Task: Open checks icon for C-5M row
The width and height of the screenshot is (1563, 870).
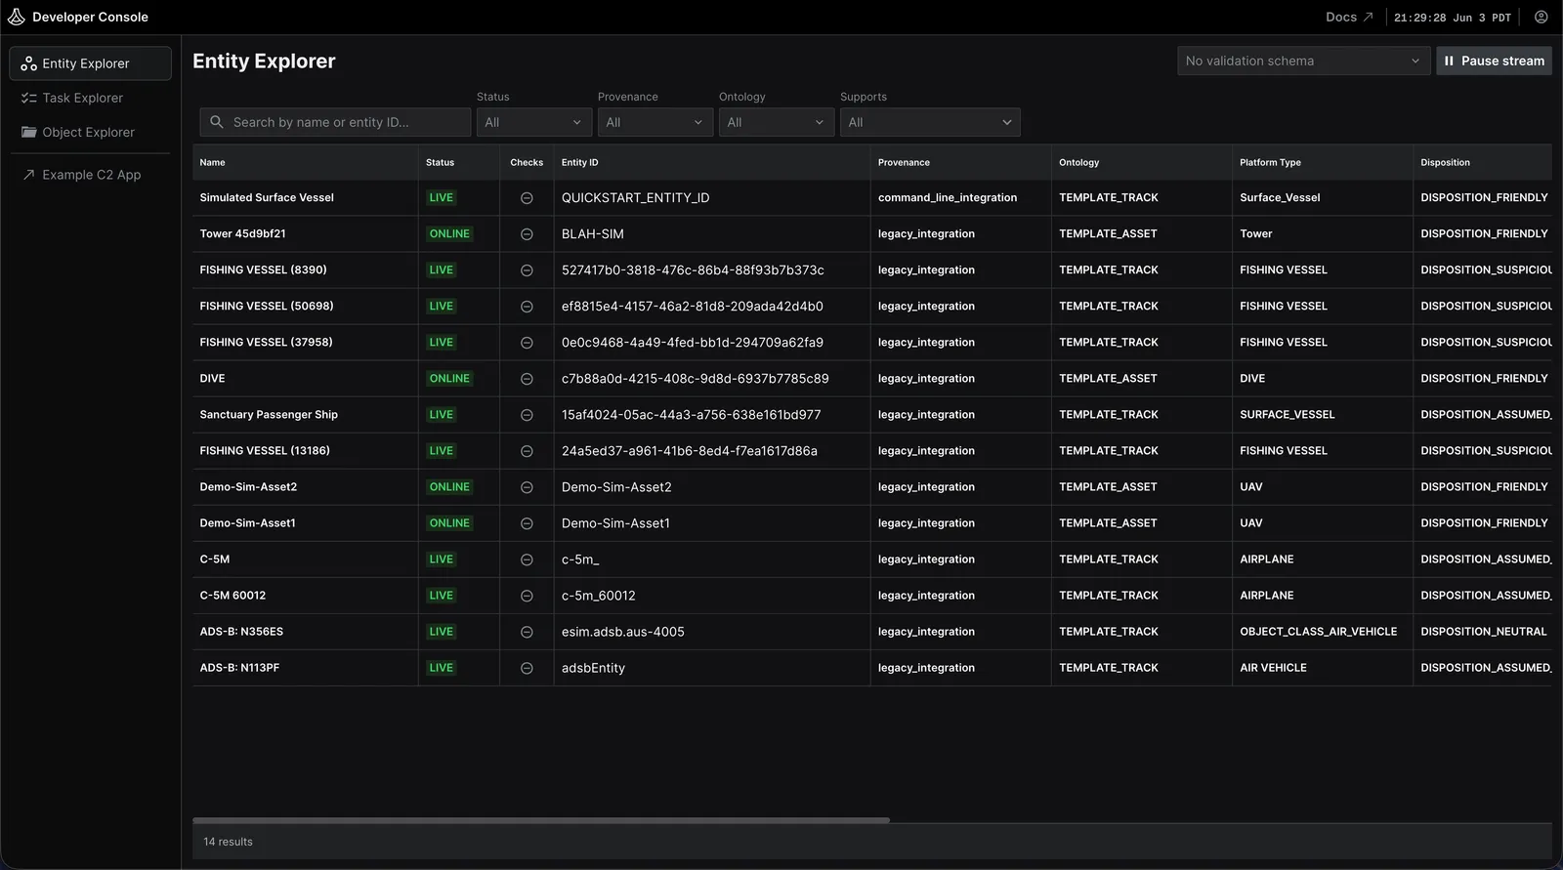Action: point(527,559)
